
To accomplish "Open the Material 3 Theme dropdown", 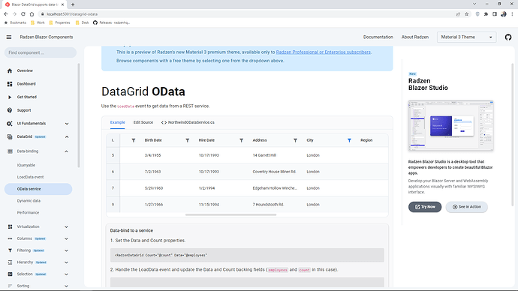I will (466, 37).
